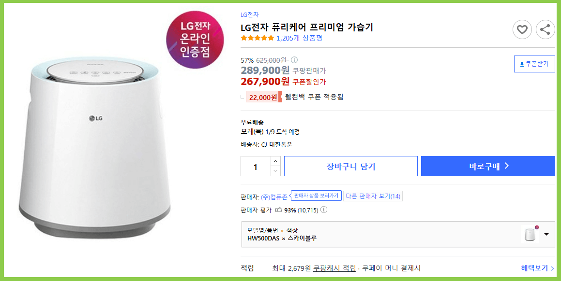The height and width of the screenshot is (281, 561).
Task: Click the quantity input field showing 1
Action: tap(255, 166)
